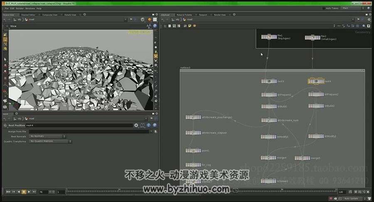Image resolution: width=374 pixels, height=202 pixels.
Task: Jump to the first frame in playbar
Action: click(8, 192)
